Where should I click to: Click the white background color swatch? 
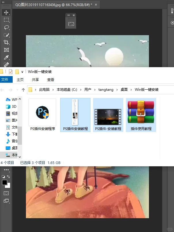[x=8, y=186]
